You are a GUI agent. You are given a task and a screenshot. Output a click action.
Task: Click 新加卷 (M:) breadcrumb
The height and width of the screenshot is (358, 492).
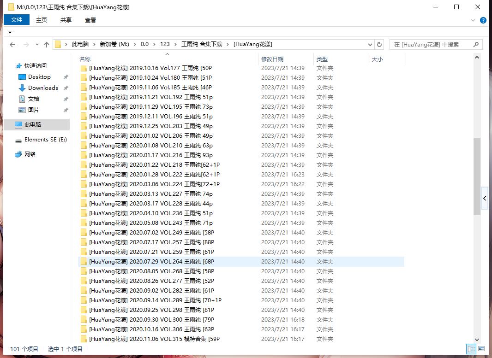coord(114,44)
